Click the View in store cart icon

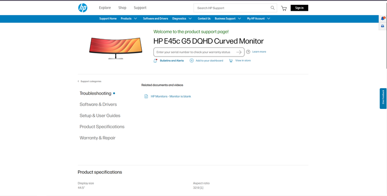(x=231, y=60)
